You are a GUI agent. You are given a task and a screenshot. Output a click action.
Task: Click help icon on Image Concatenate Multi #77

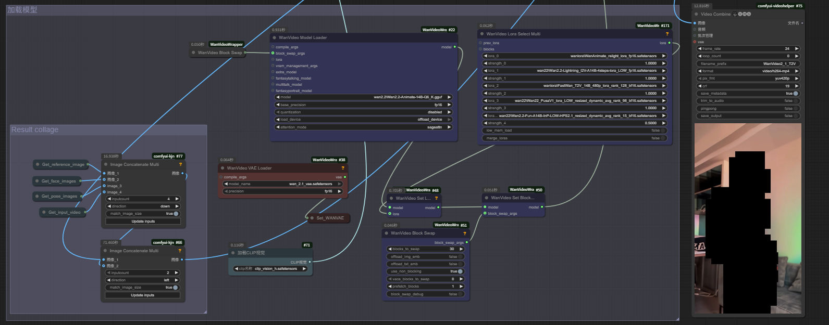coord(180,164)
